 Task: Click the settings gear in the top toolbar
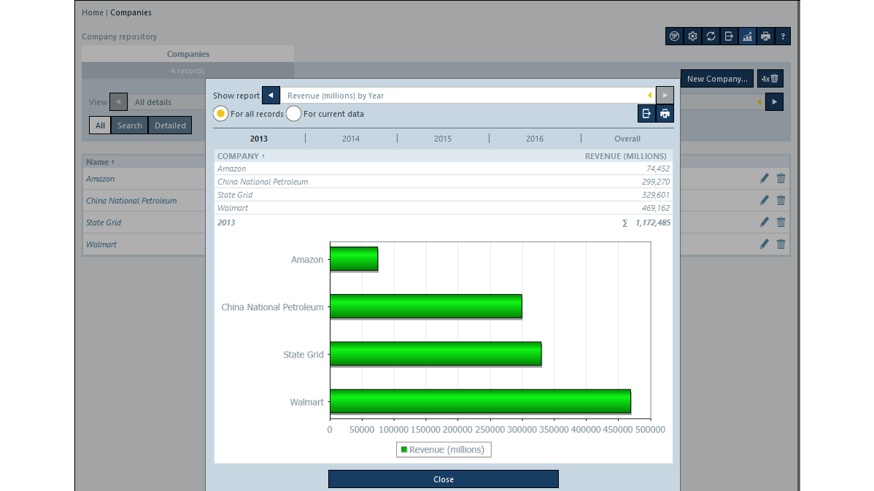point(692,36)
